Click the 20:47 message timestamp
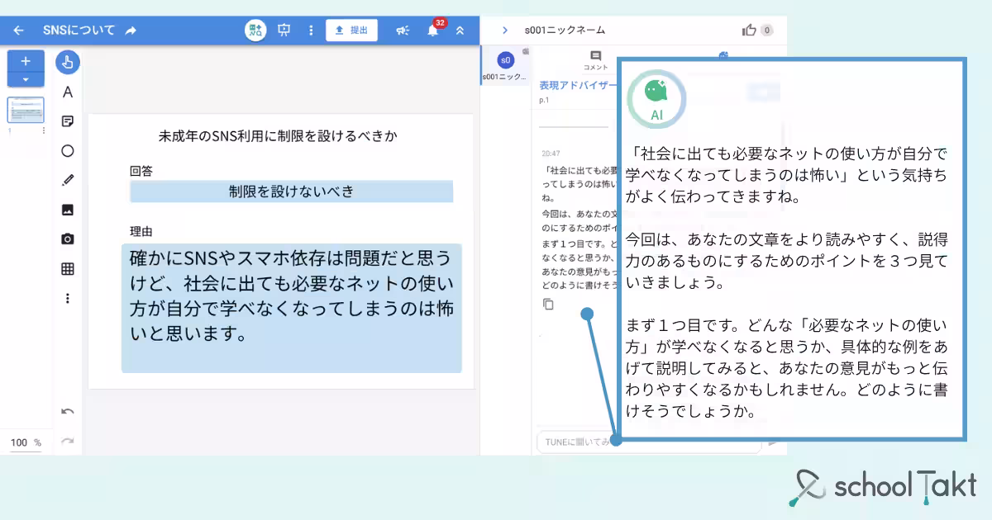Screen dimensions: 992x520 point(551,154)
